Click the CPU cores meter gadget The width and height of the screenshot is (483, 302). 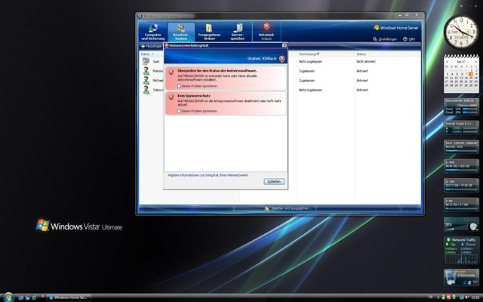tap(461, 106)
